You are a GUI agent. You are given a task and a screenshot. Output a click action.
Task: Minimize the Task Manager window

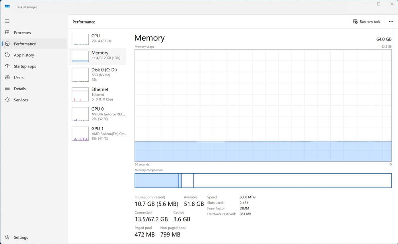tap(366, 4)
